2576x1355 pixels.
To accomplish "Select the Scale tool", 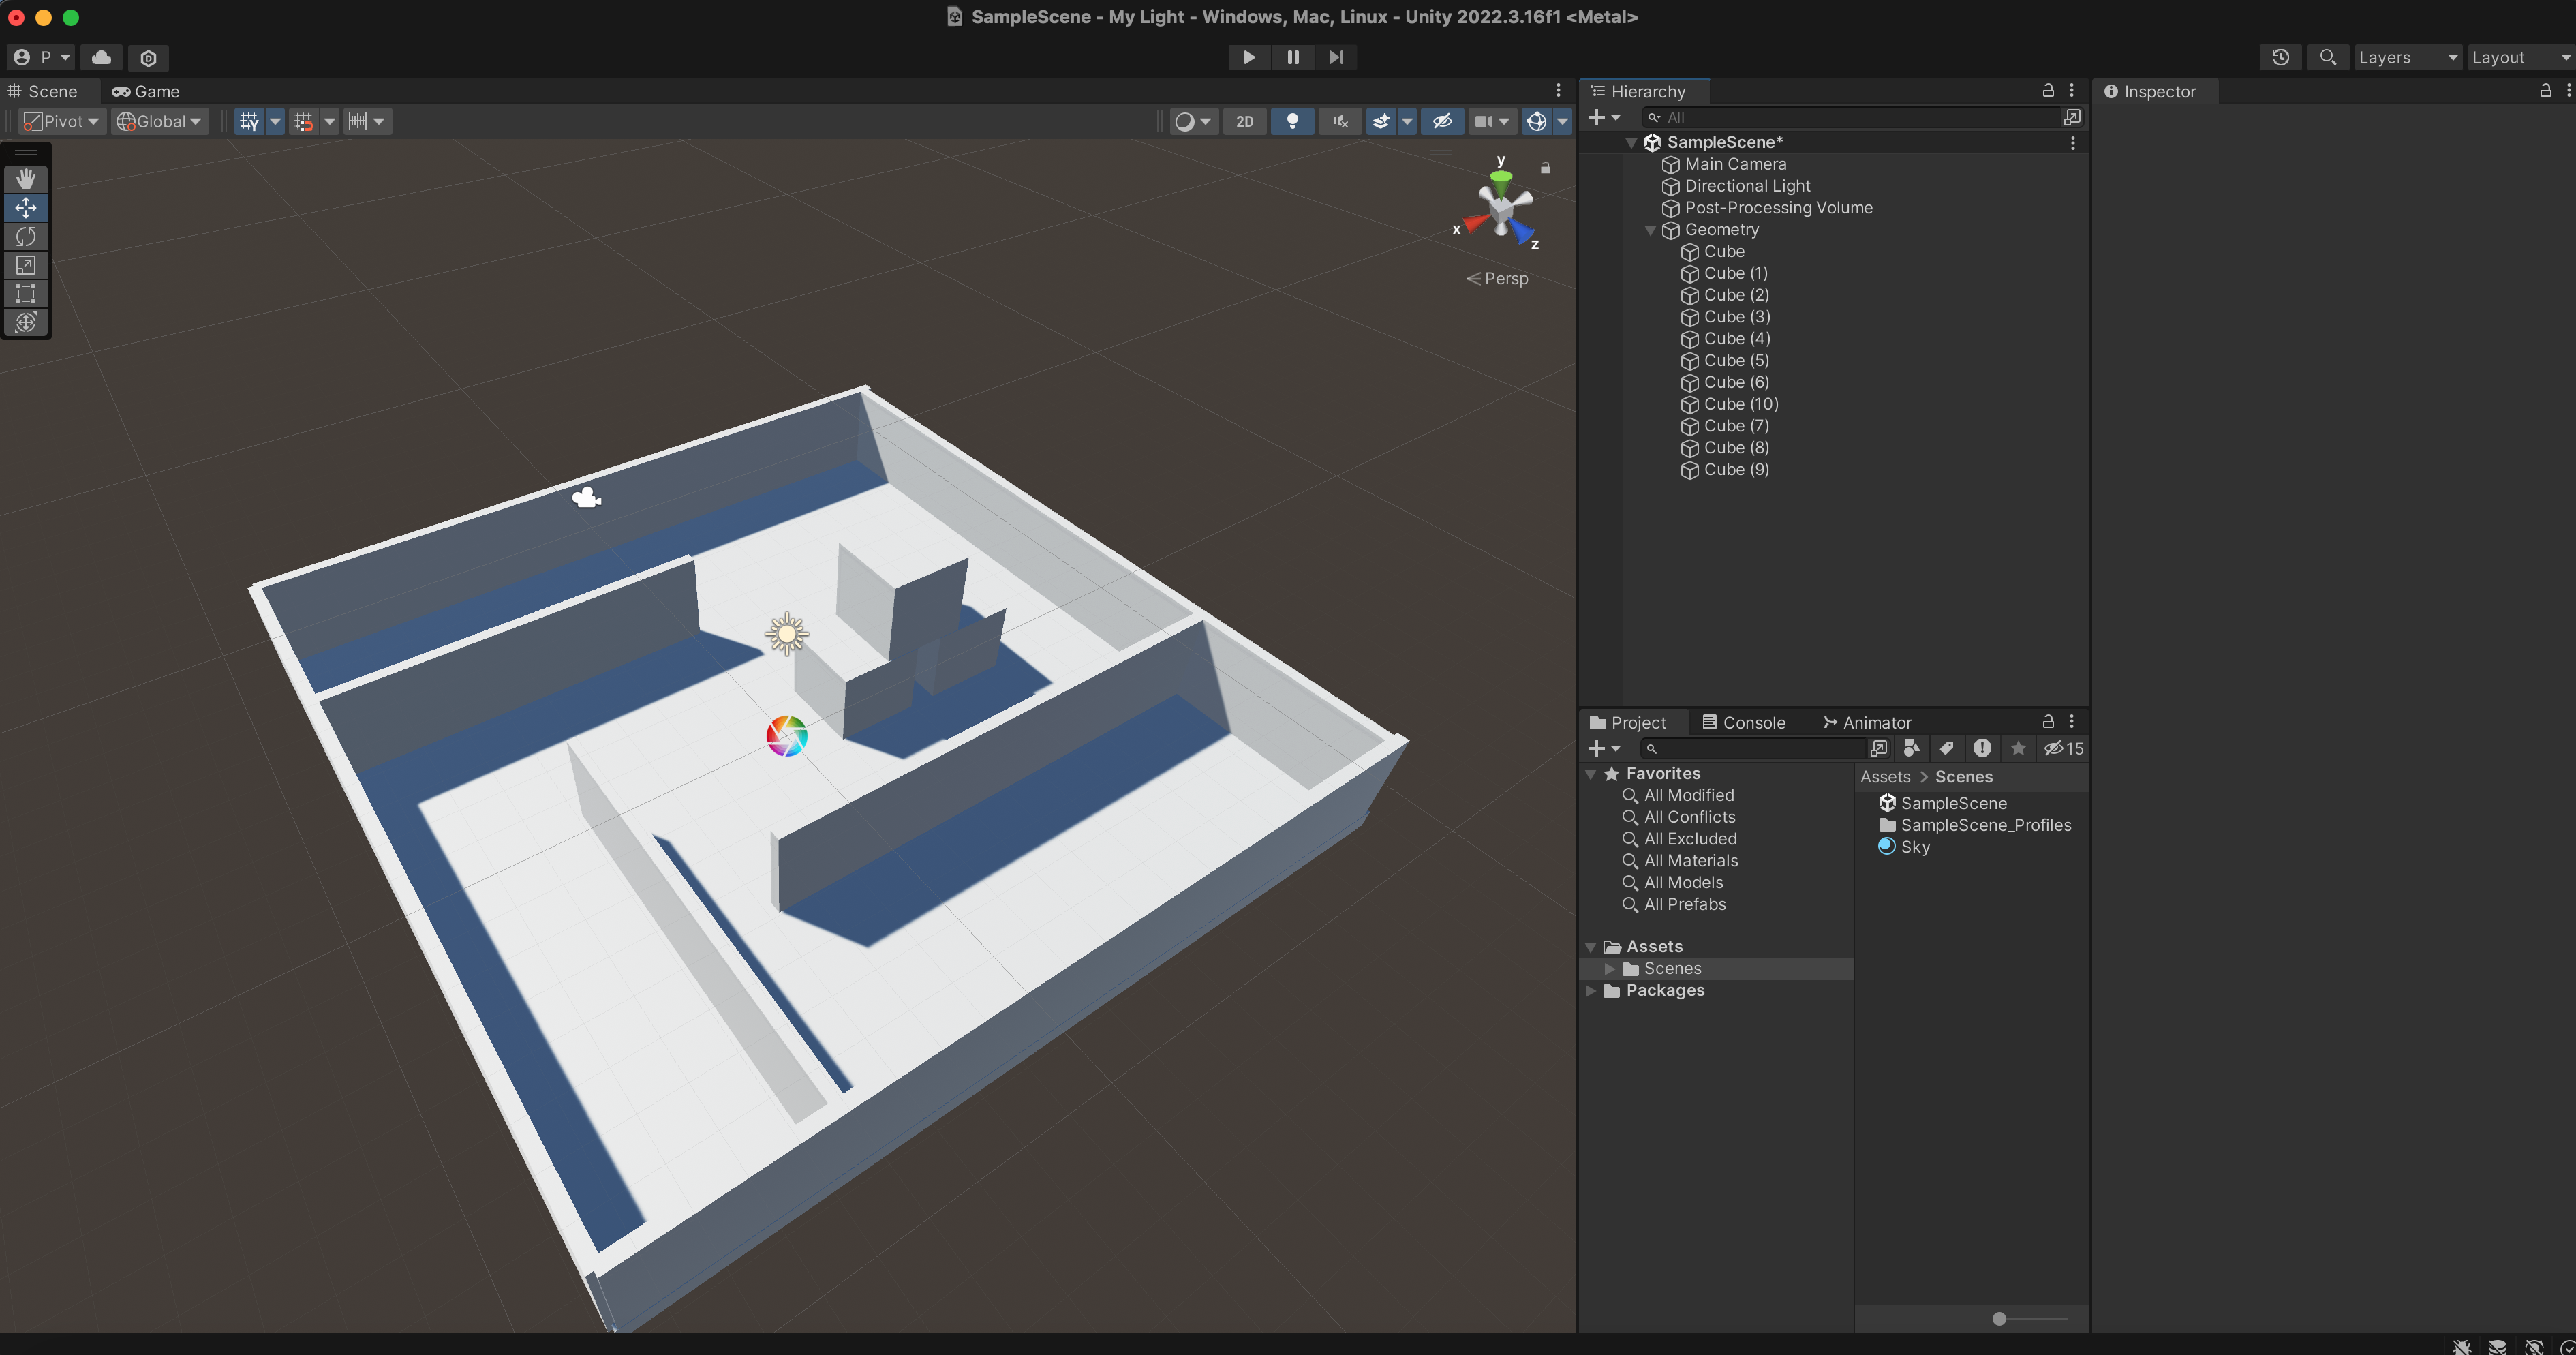I will 26,265.
